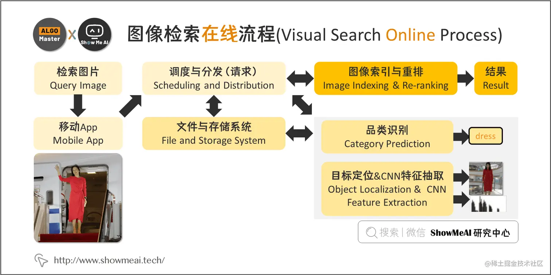Image resolution: width=551 pixels, height=275 pixels.
Task: Click the woman in red dress photo
Action: (78, 198)
